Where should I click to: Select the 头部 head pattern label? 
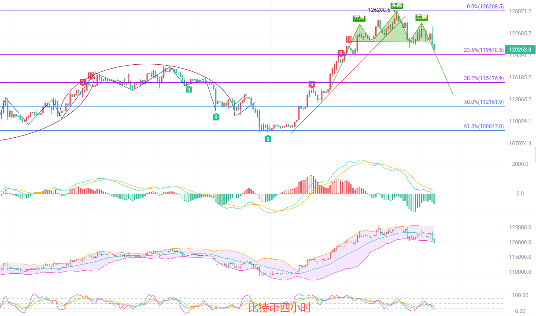(397, 5)
